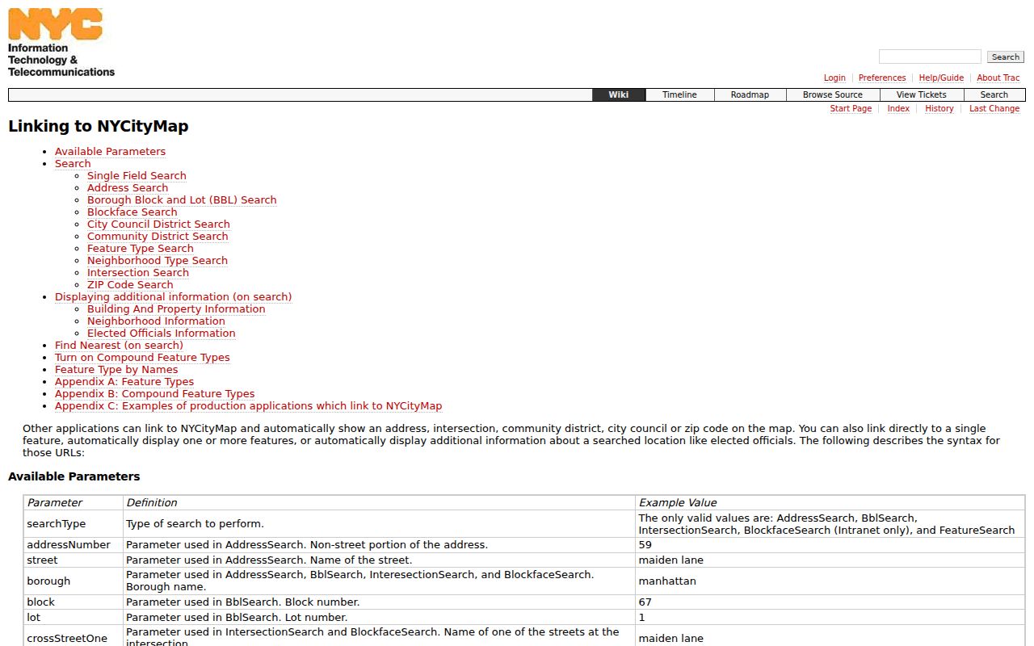1034x646 pixels.
Task: Select the searchType parameter cell
Action: point(74,524)
